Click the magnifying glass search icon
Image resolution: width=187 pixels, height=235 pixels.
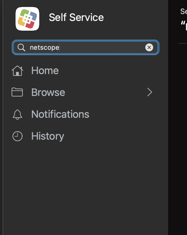(21, 47)
